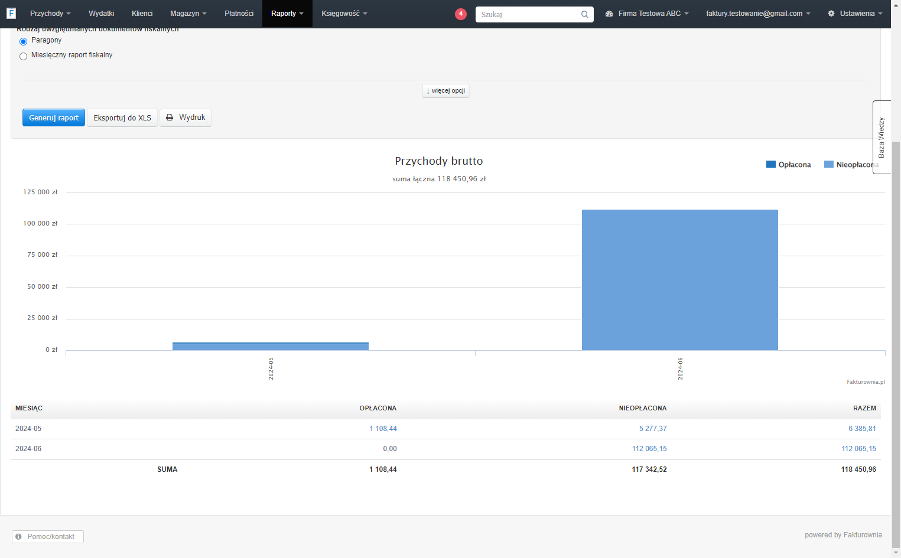Expand the Księgowość menu
The height and width of the screenshot is (558, 901).
tap(344, 14)
